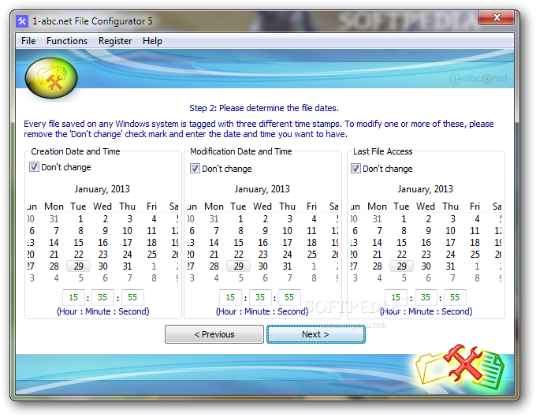
Task: Pick January 31 in Modification calendar
Action: tap(287, 266)
